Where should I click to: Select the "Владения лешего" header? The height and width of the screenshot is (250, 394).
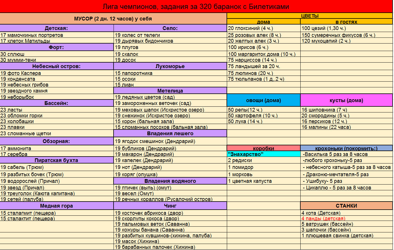(x=170, y=134)
